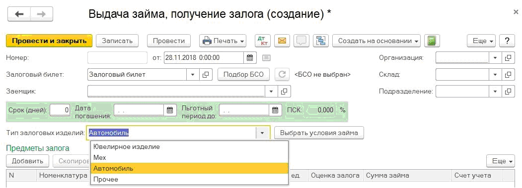The image size is (522, 188).
Task: Open Заемщик dropdown arrow
Action: pos(271,91)
